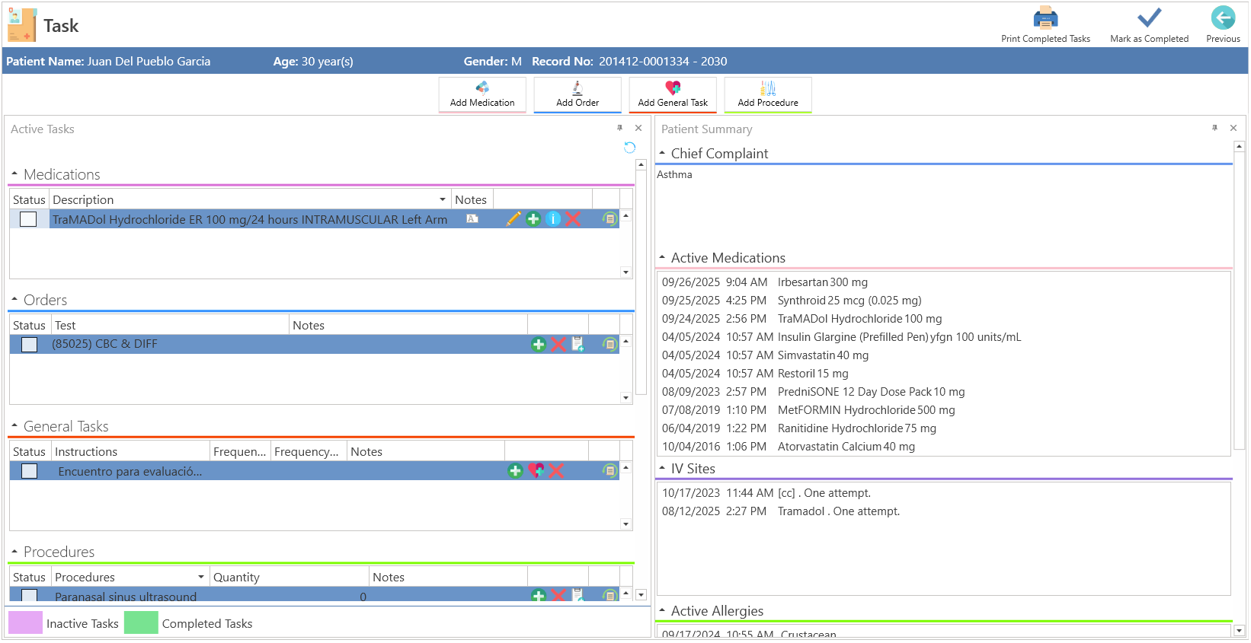
Task: Click green plus on TraMADol row
Action: 533,219
